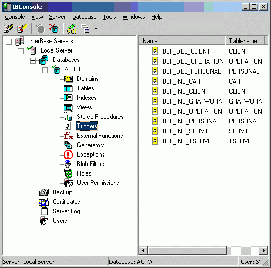This screenshot has height=268, width=271.
Task: Click the Local Server icon
Action: [x=32, y=50]
